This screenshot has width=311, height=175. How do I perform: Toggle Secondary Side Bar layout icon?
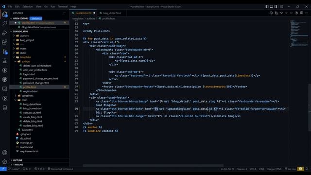pyautogui.click(x=276, y=6)
